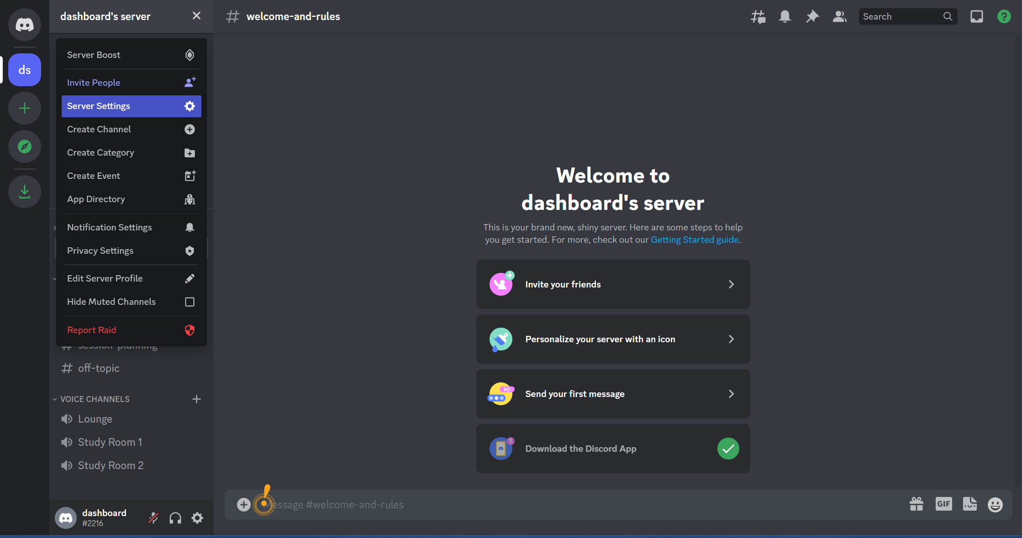1022x538 pixels.
Task: Click the dashboard user avatar icon
Action: click(x=66, y=518)
